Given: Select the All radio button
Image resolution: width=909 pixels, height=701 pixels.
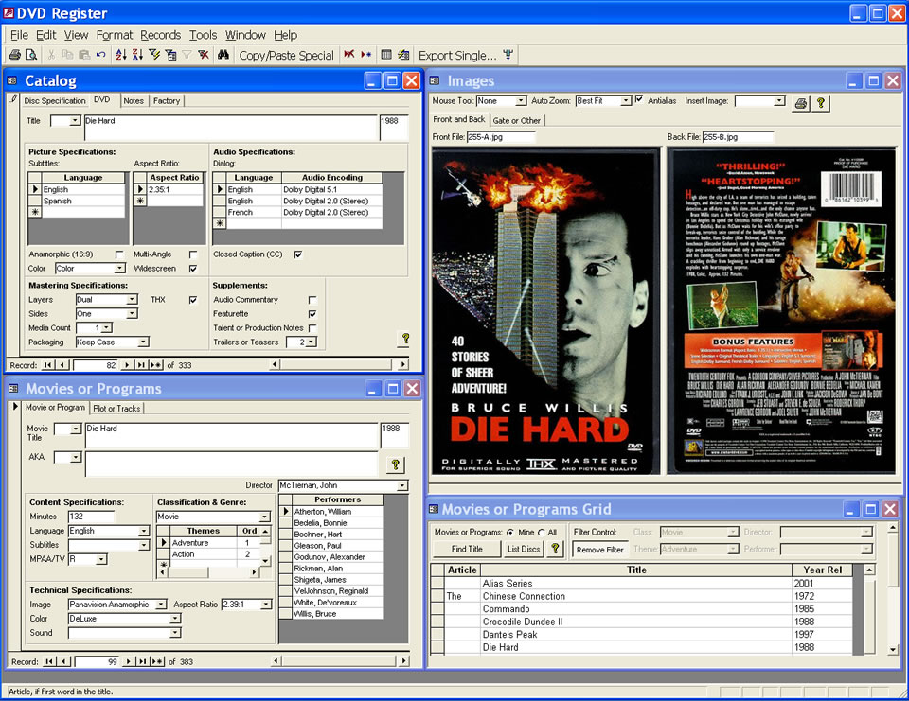Looking at the screenshot, I should pos(542,532).
